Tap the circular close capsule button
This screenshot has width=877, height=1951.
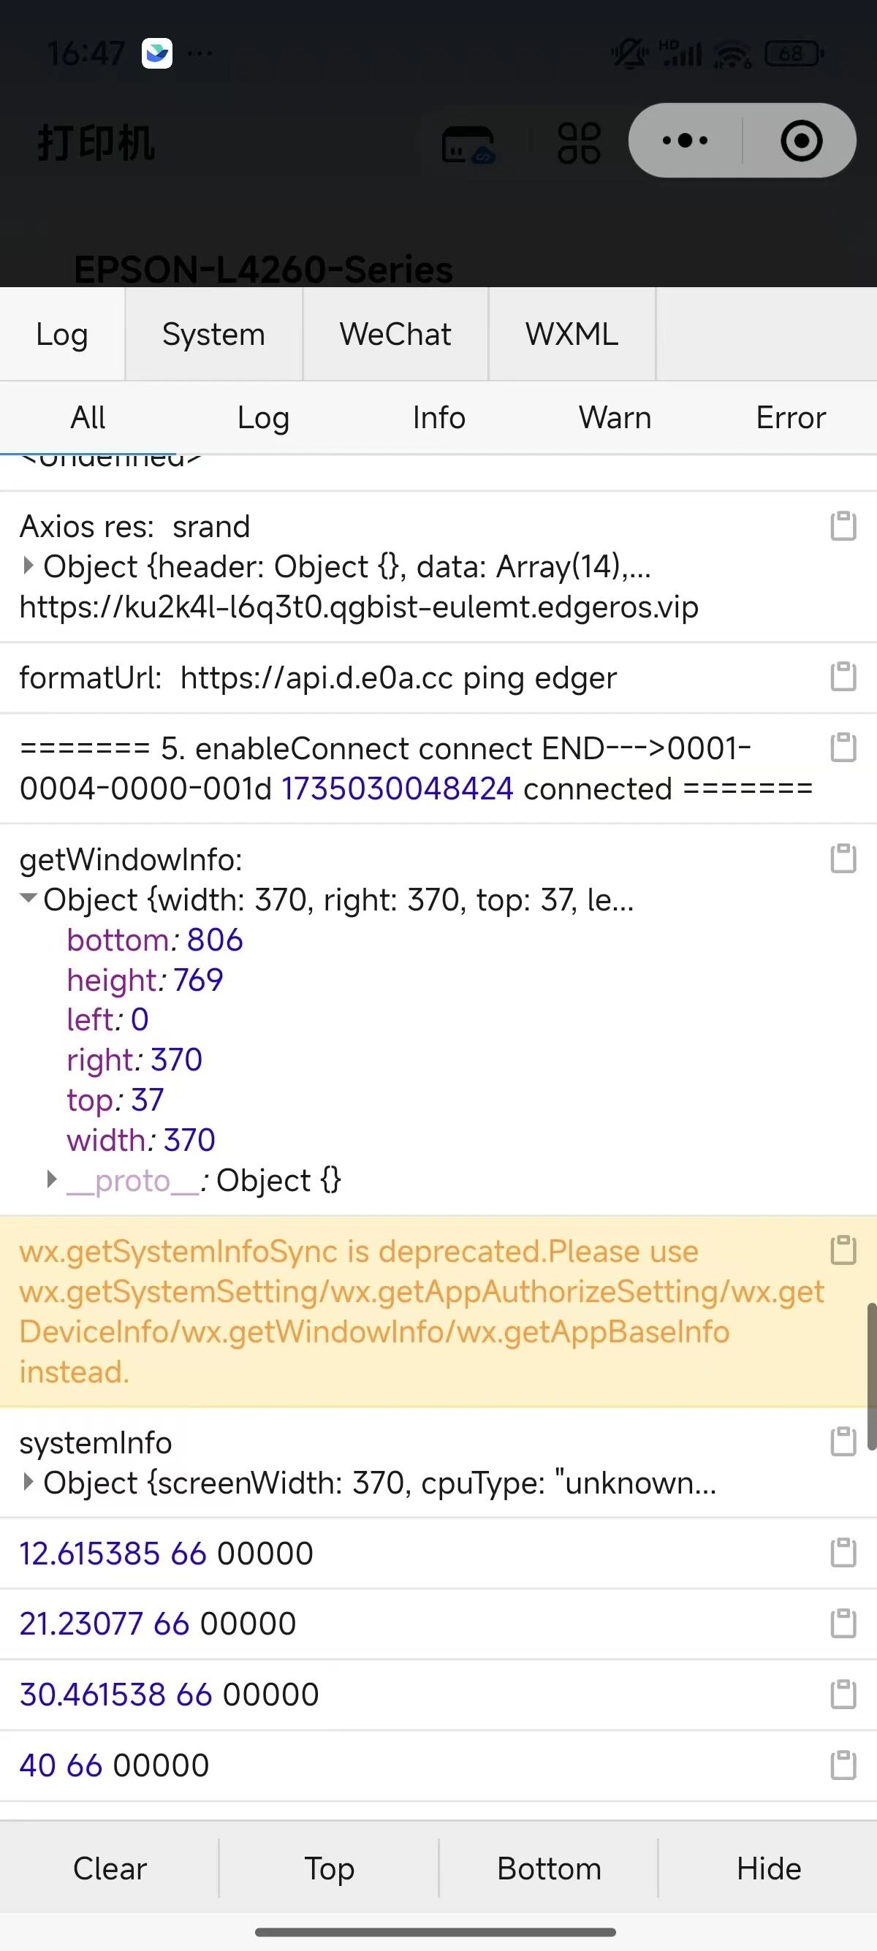pos(801,140)
